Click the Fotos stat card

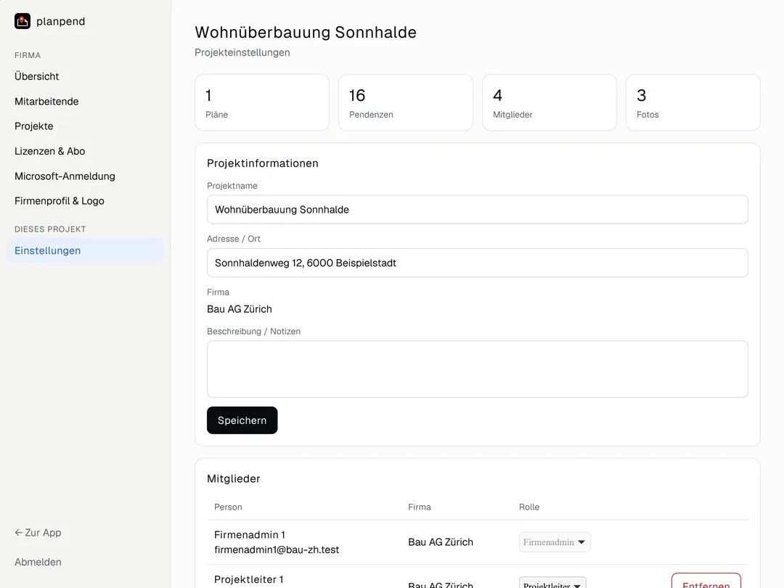click(693, 102)
